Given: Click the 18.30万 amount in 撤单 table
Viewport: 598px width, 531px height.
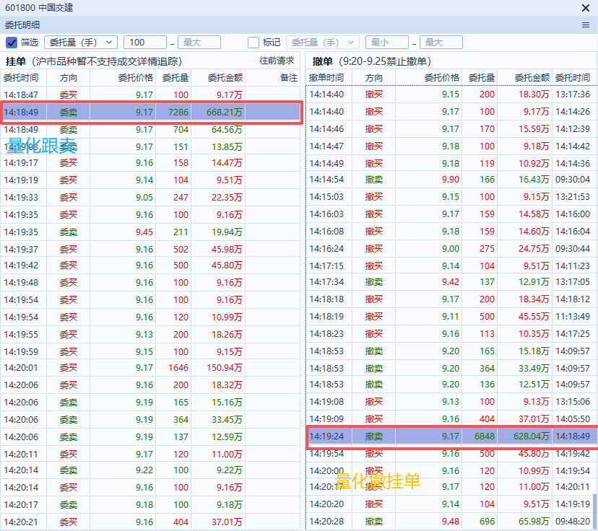Looking at the screenshot, I should (534, 95).
